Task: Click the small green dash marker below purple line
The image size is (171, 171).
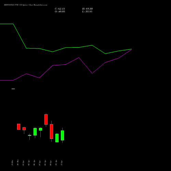Action: (13, 89)
